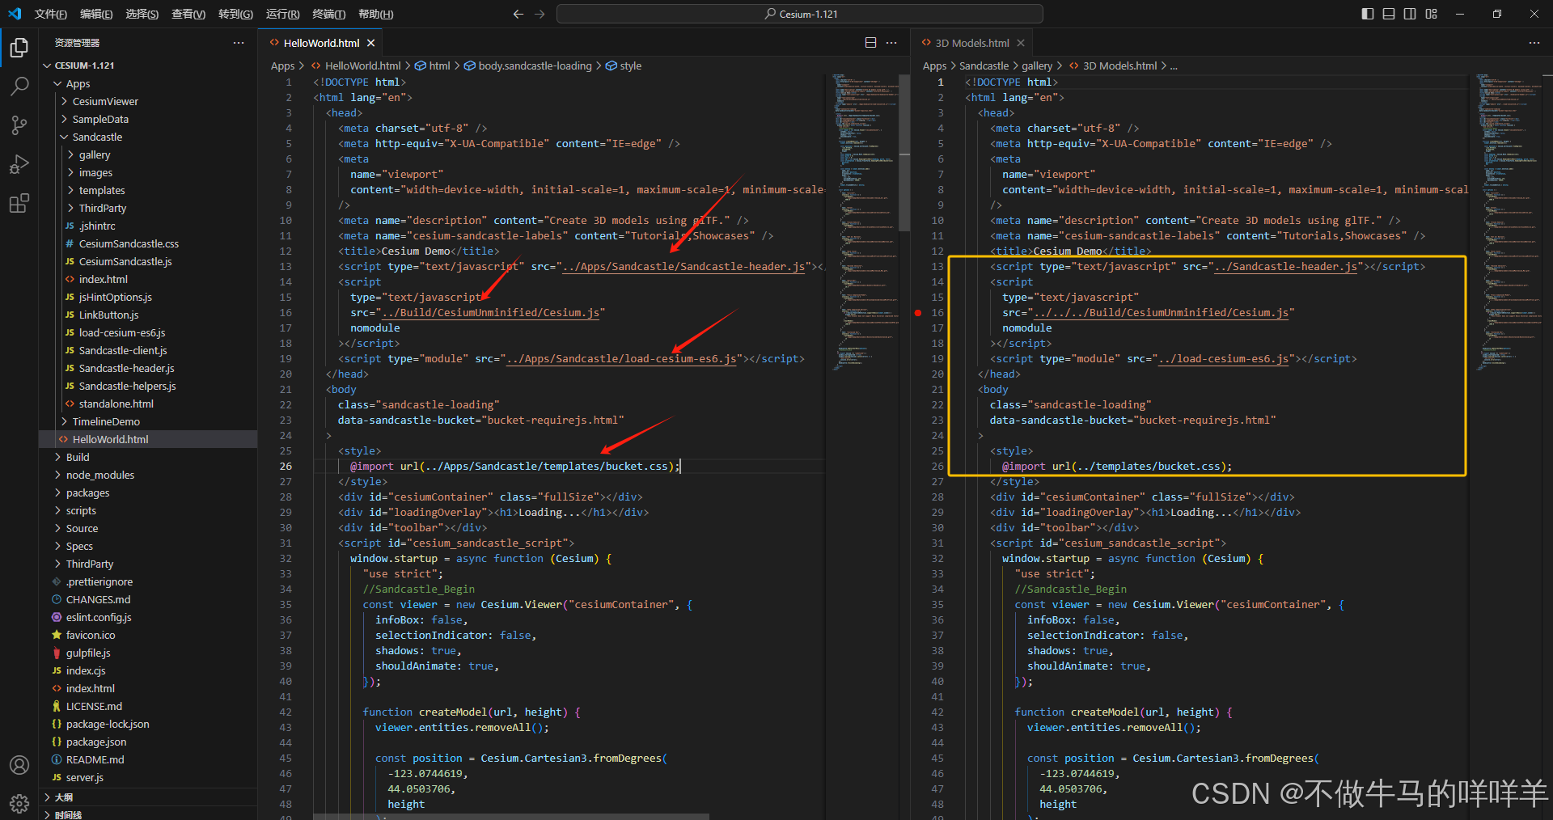
Task: Select HelloWorld.html in the explorer tree
Action: (x=149, y=439)
